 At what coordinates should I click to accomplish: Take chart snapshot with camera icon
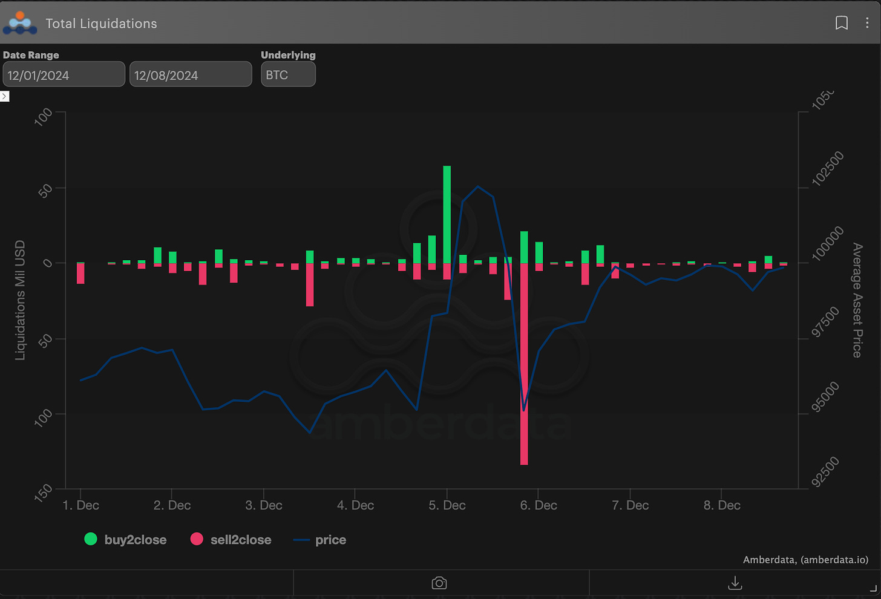[439, 583]
